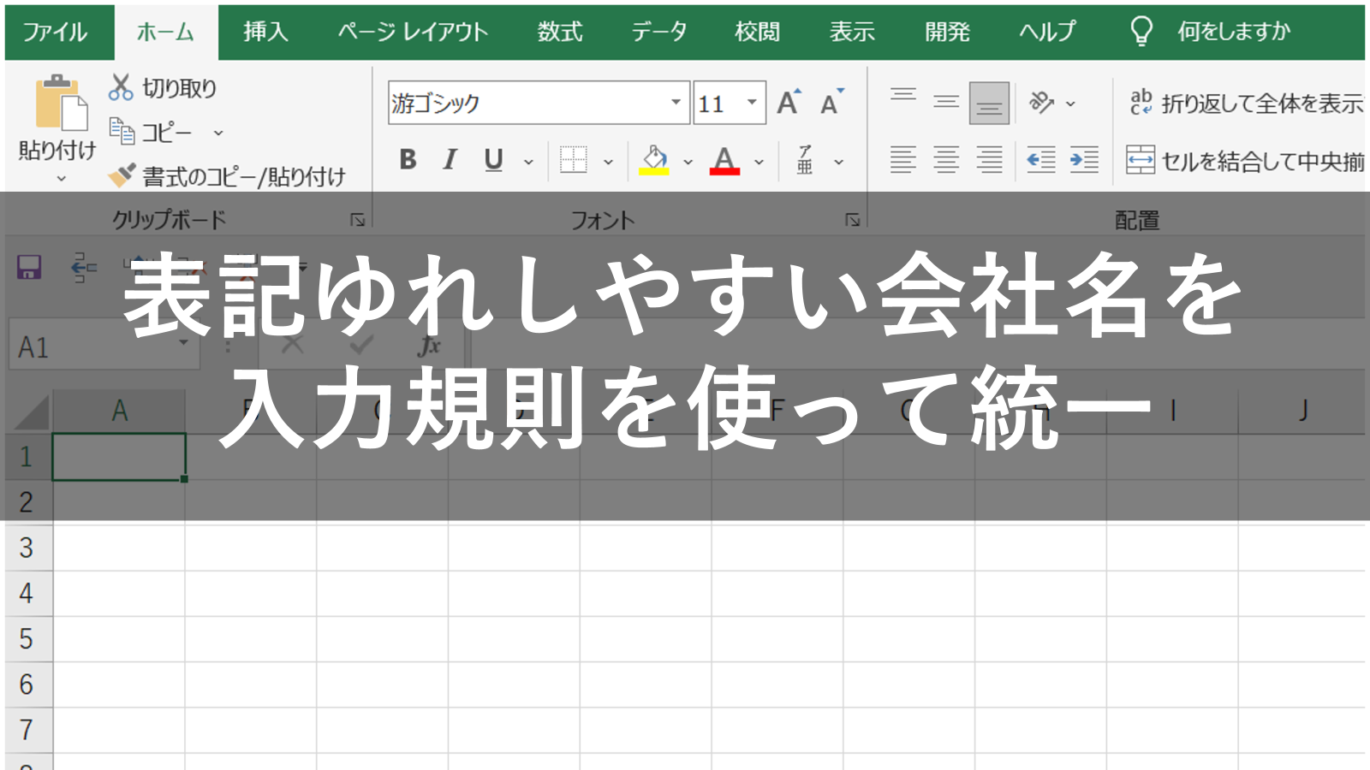1370x770 pixels.
Task: Decrease font size with the small A icon
Action: (831, 103)
